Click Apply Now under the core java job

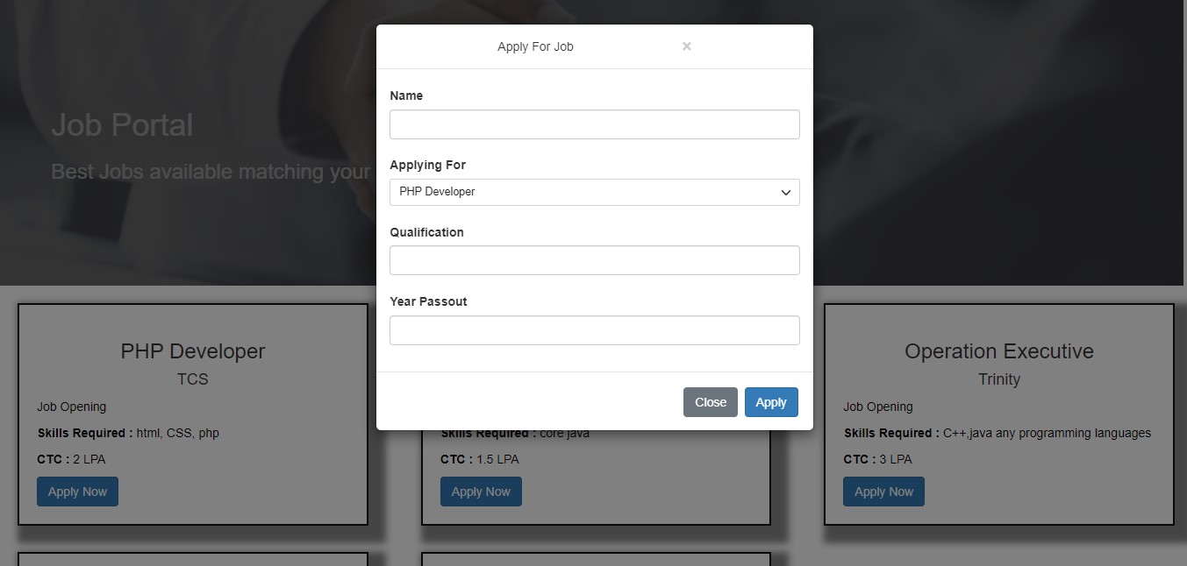click(x=481, y=492)
